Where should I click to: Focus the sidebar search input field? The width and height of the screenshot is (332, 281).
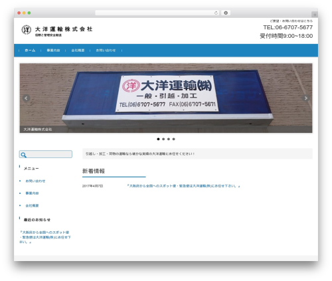[46, 154]
